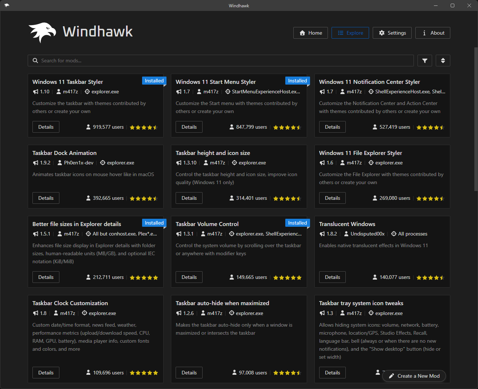The height and width of the screenshot is (389, 478).
Task: Switch to the Explore tab
Action: pyautogui.click(x=350, y=33)
